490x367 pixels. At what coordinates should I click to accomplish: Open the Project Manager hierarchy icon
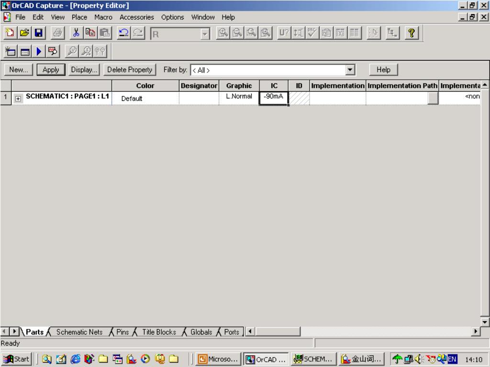(392, 33)
